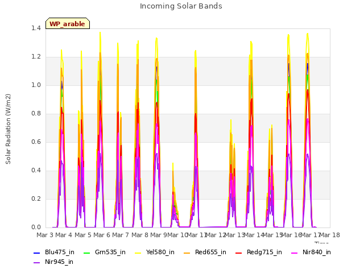Click the chart title Incoming Solar Bands

(181, 6)
